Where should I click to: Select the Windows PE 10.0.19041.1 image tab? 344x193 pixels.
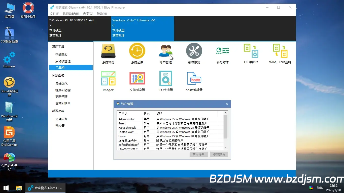[80, 29]
